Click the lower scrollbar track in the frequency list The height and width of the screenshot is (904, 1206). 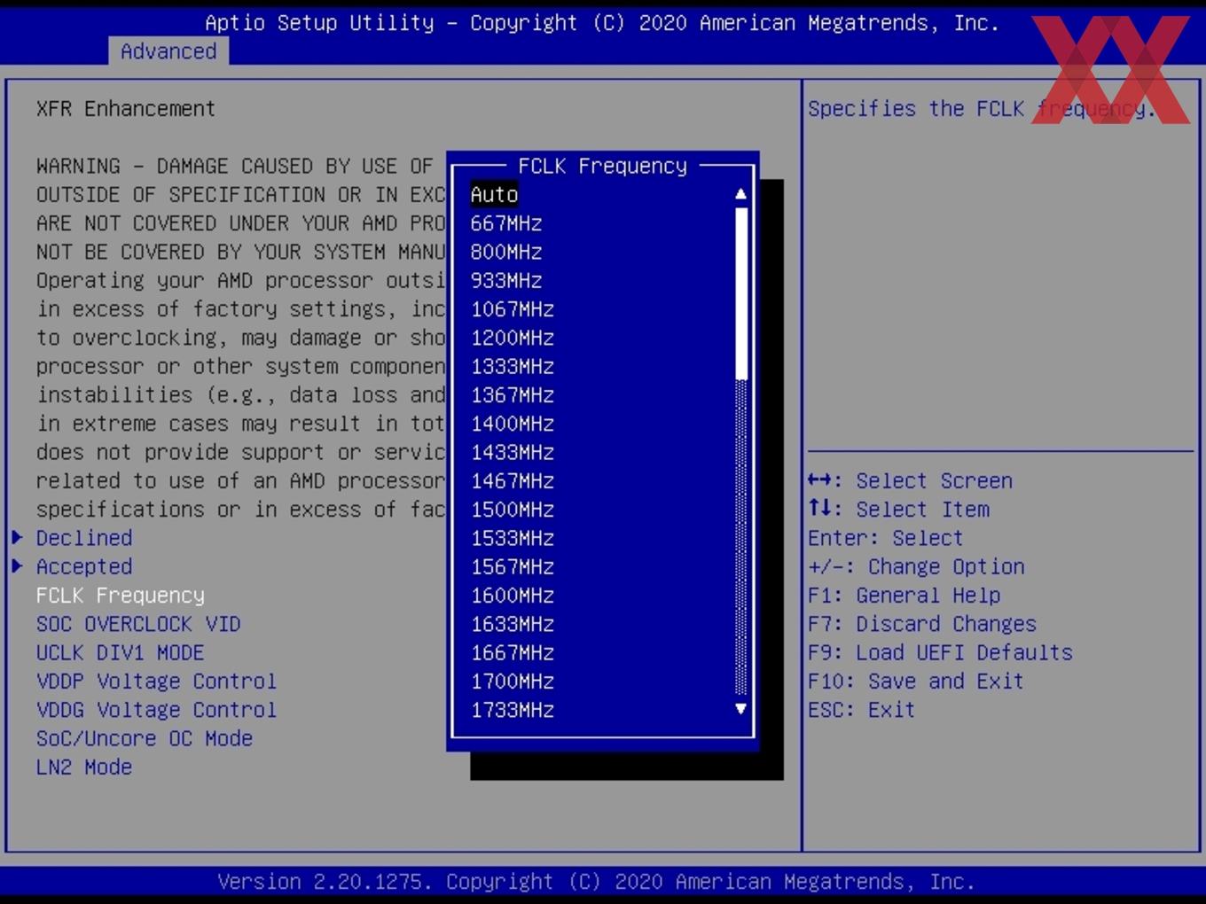[741, 537]
